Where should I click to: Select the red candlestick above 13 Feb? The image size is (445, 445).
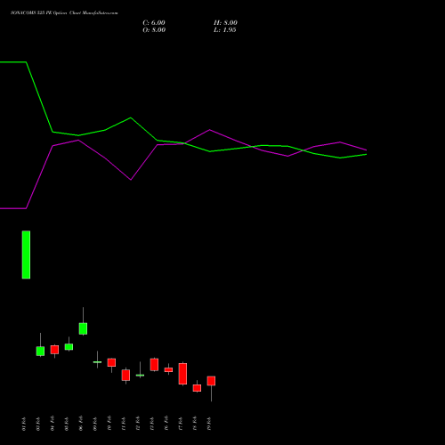tap(154, 364)
